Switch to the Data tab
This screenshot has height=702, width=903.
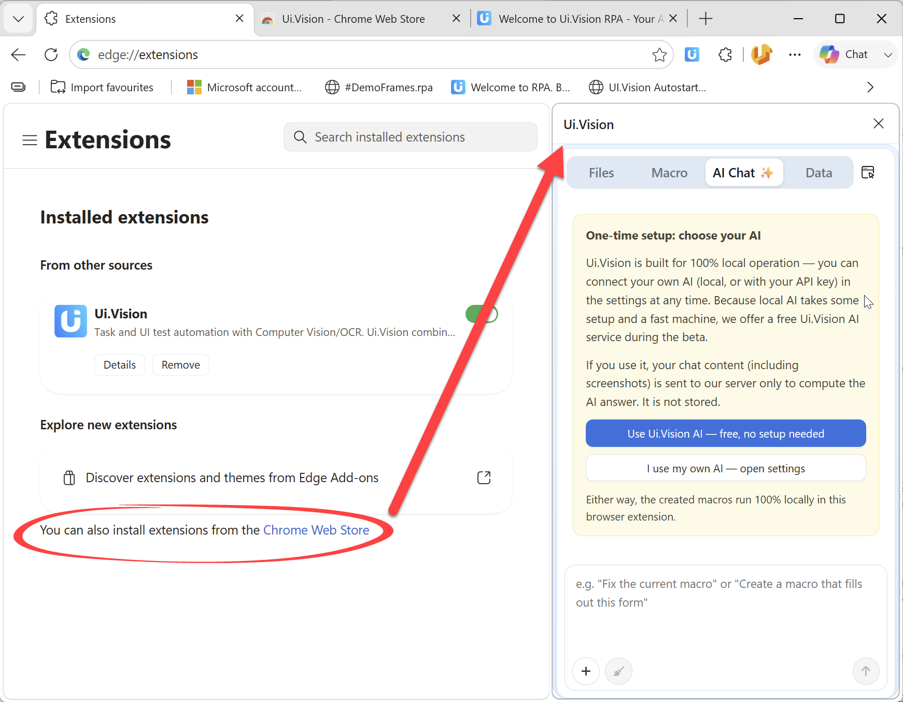coord(819,173)
